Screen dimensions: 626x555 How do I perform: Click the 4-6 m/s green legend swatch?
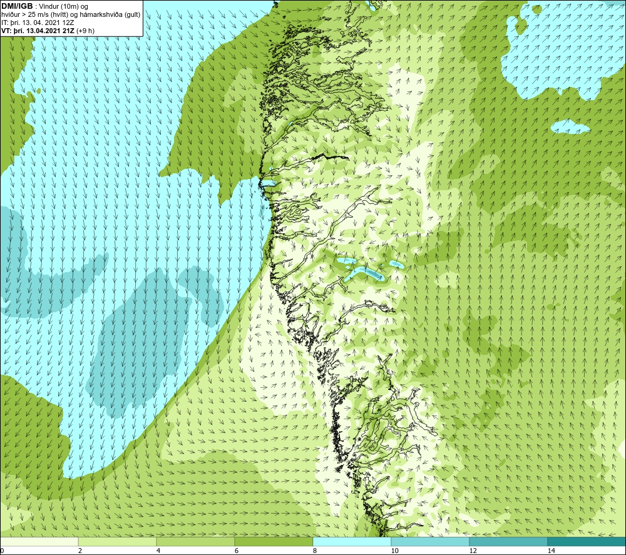195,541
